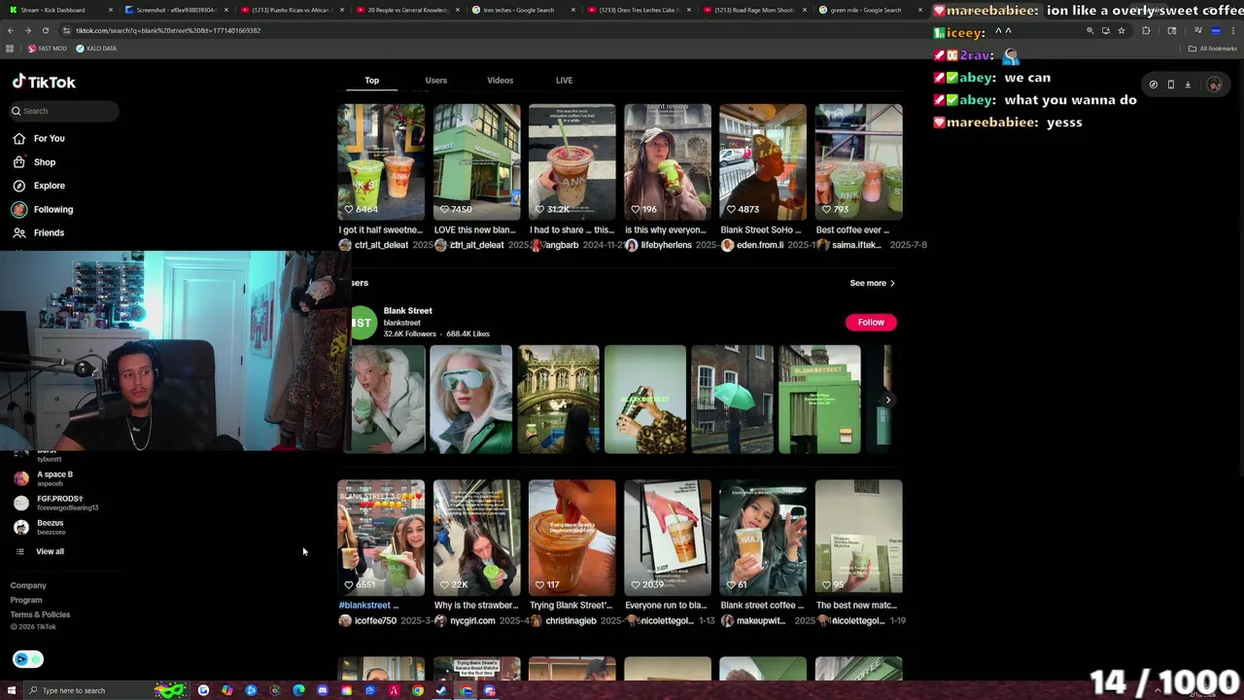Switch to the Top results tab
The image size is (1244, 700).
coord(372,80)
